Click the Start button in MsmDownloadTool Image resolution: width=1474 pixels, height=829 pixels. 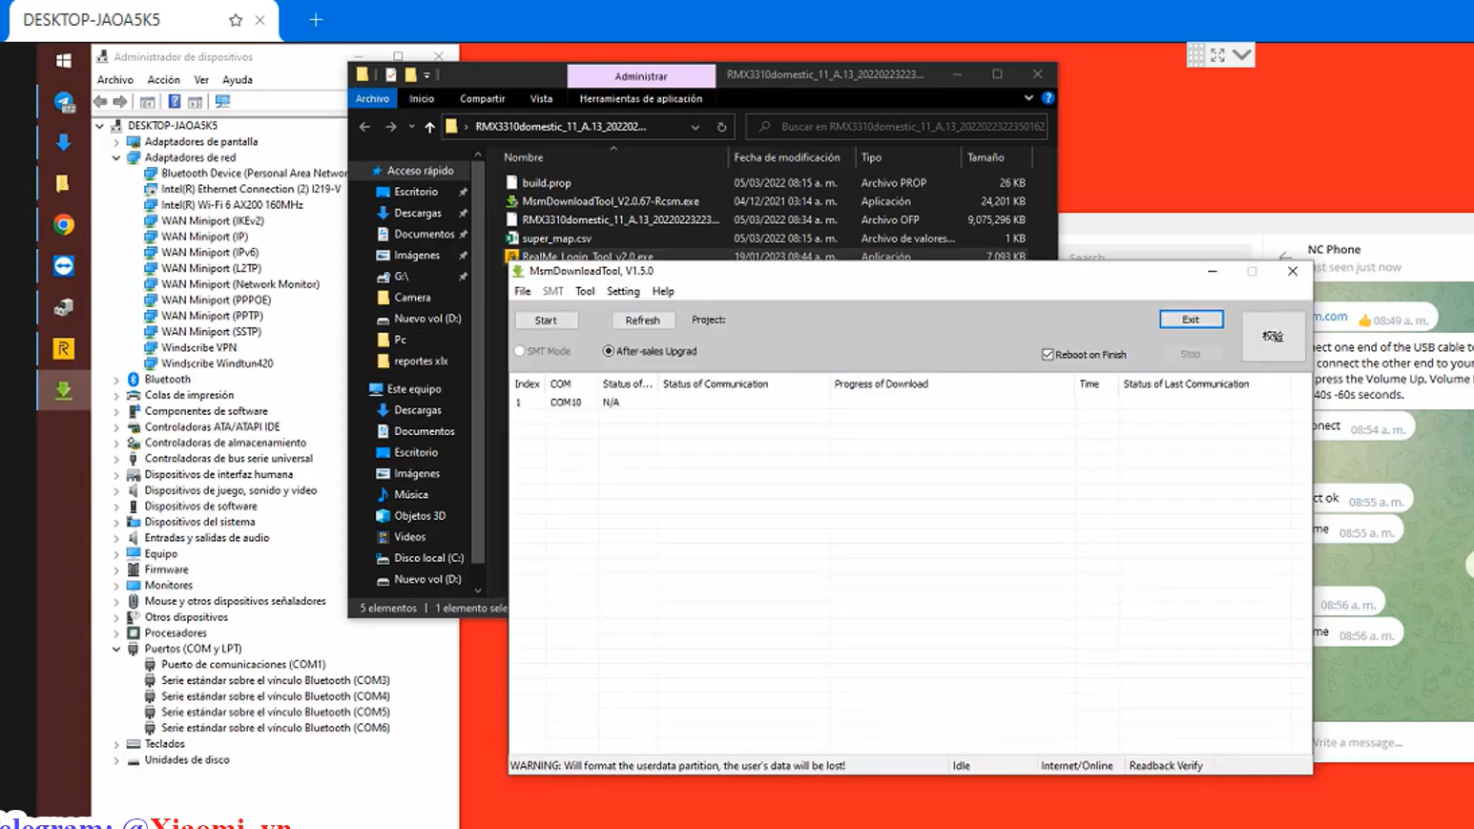546,321
